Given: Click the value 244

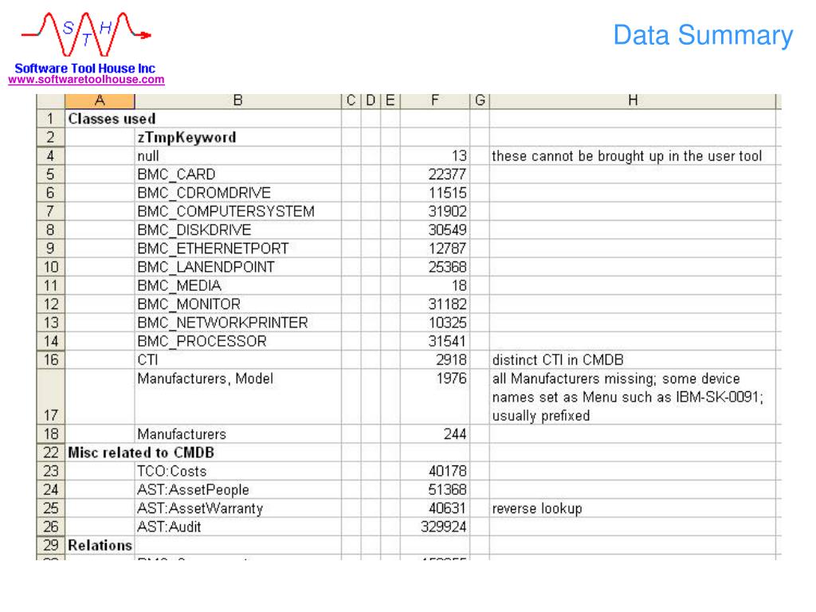Looking at the screenshot, I should coord(454,434).
